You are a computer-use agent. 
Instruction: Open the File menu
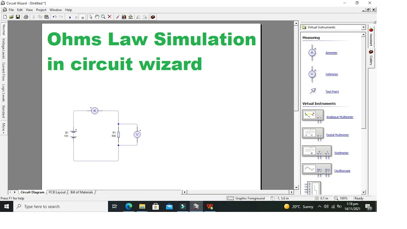pos(11,10)
